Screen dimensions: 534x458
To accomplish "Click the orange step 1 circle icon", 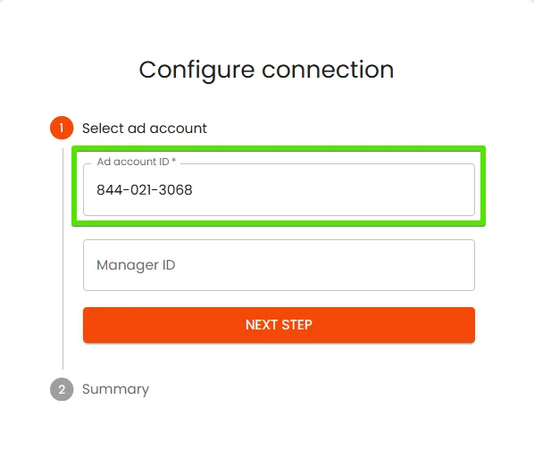I will pyautogui.click(x=62, y=128).
